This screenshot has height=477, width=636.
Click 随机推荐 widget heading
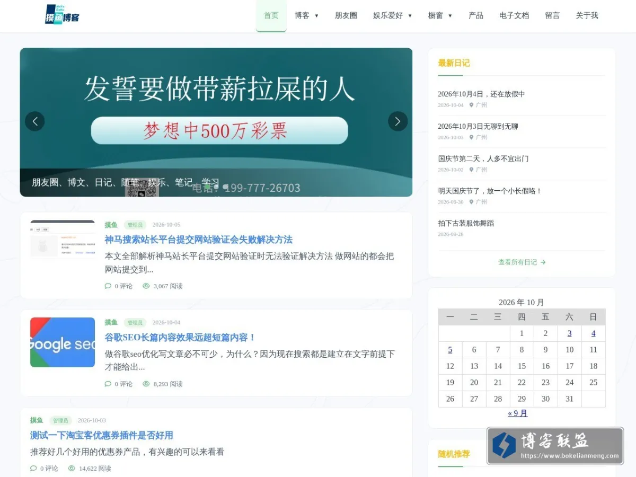pyautogui.click(x=454, y=454)
